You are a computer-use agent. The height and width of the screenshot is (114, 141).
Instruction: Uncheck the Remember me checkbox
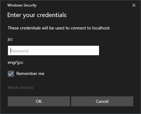11,74
